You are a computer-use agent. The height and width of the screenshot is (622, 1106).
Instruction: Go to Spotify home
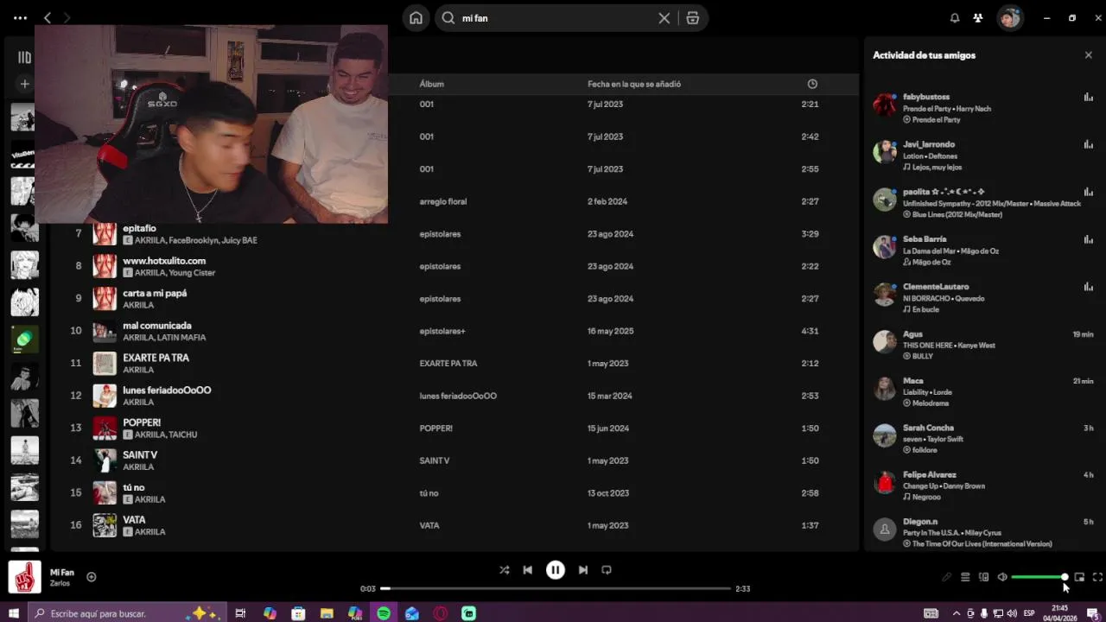point(416,18)
